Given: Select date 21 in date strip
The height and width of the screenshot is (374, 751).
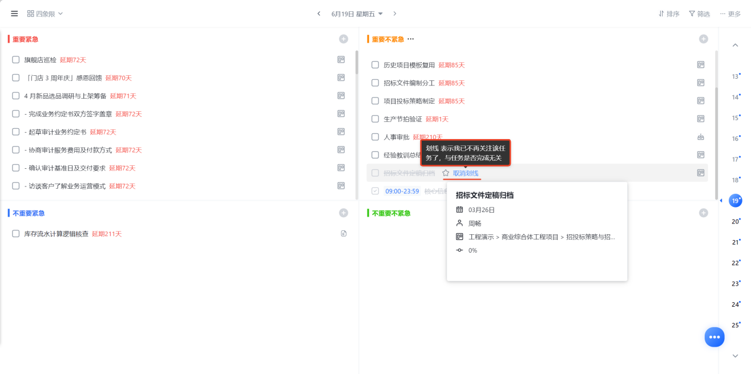Looking at the screenshot, I should tap(736, 242).
